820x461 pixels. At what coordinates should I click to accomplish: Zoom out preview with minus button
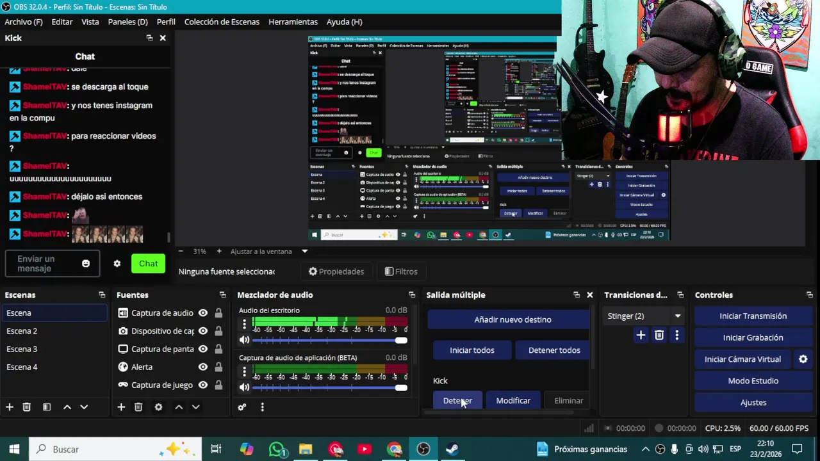(181, 252)
